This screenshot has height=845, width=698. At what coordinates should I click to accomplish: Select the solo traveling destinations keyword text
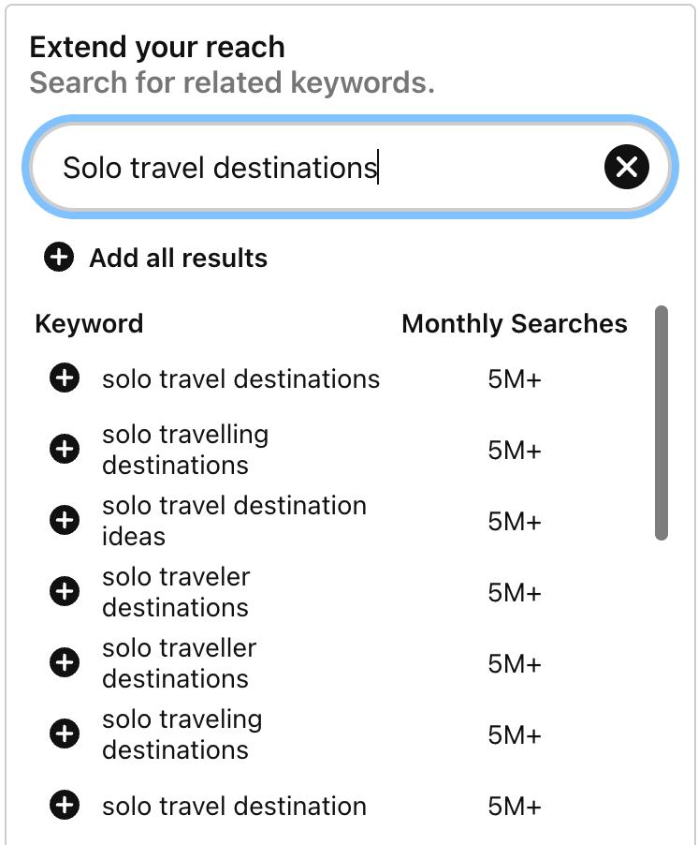pyautogui.click(x=182, y=734)
